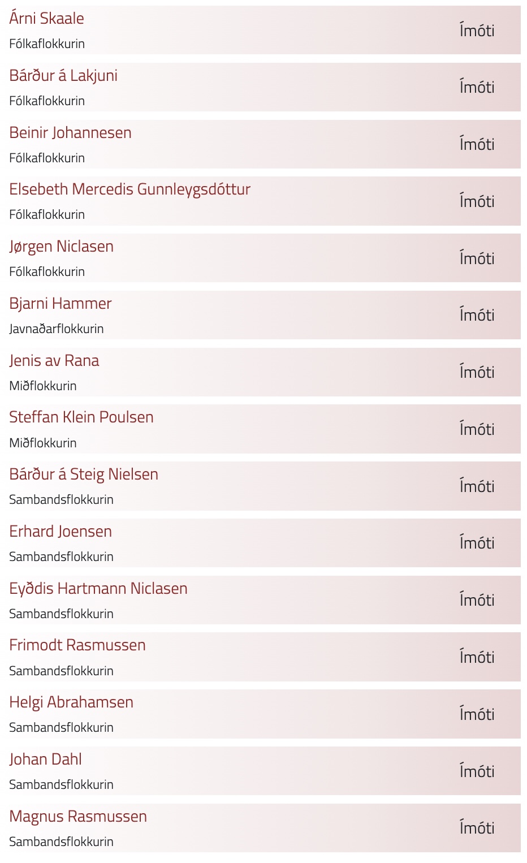Open Árni Skaale's profile link
This screenshot has width=527, height=863.
click(46, 19)
